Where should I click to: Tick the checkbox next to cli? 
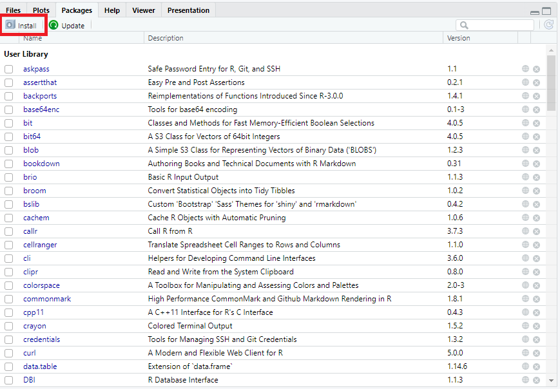[9, 258]
